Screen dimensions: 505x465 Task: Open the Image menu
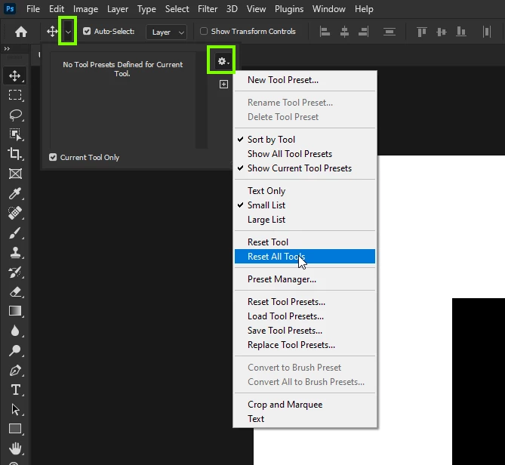pyautogui.click(x=85, y=9)
